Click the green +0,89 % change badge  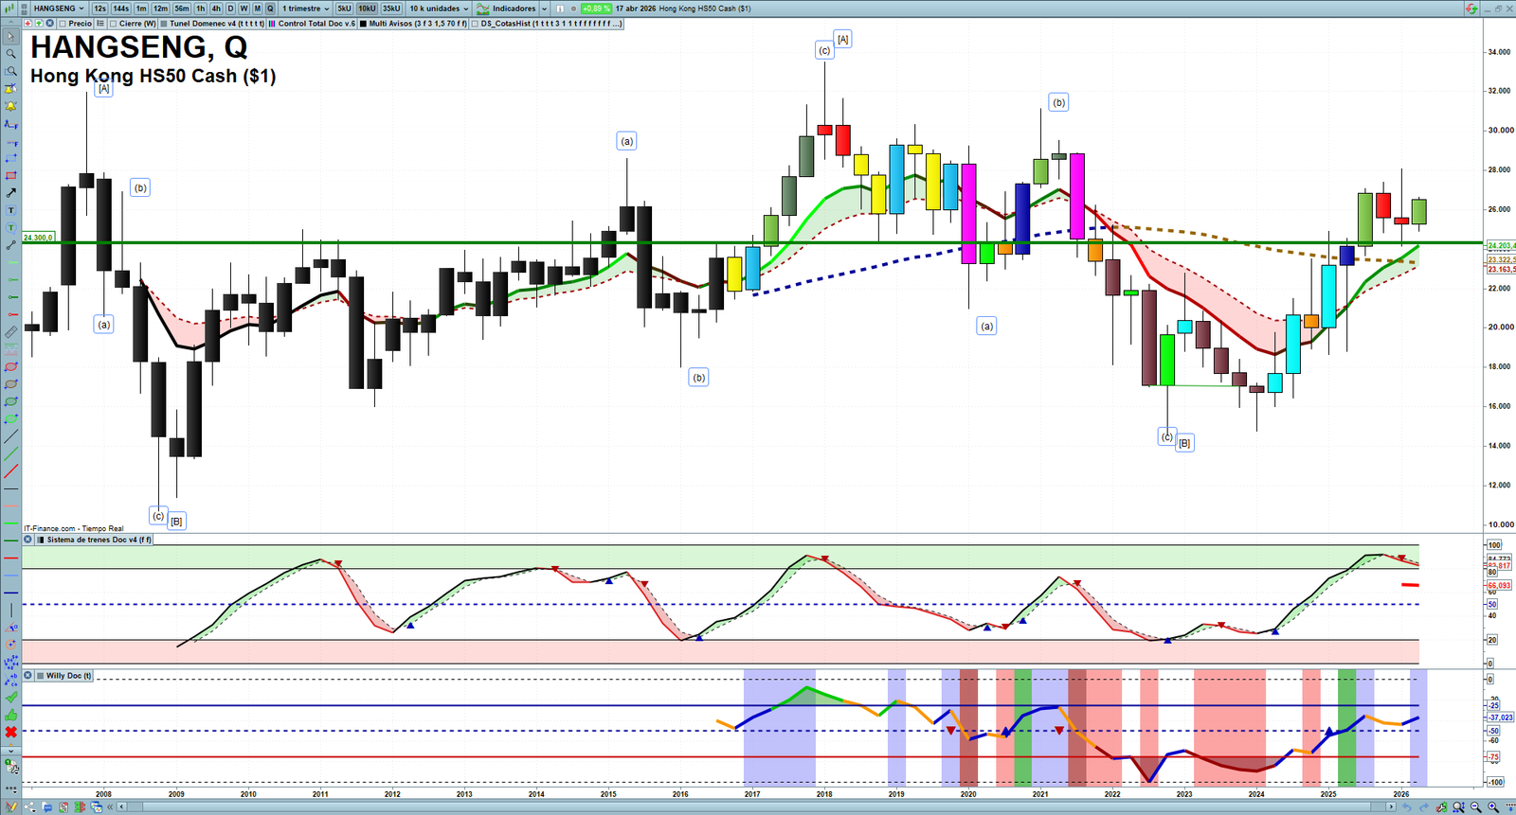tap(596, 9)
